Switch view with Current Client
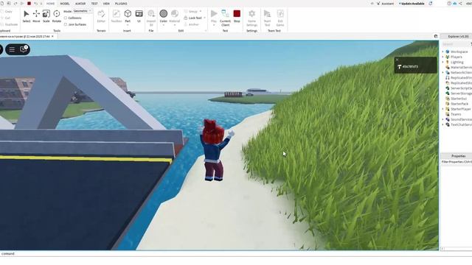Image resolution: width=472 pixels, height=265 pixels. (225, 18)
